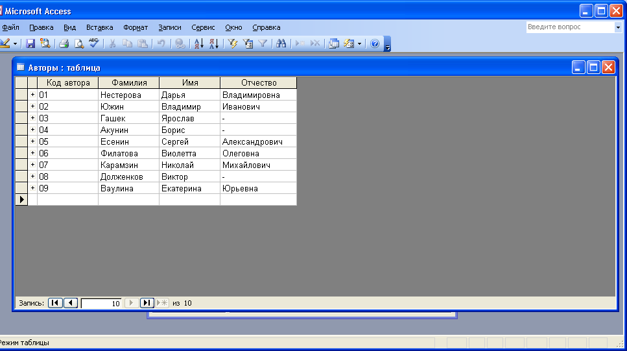
Task: Undo the last action
Action: [x=161, y=43]
